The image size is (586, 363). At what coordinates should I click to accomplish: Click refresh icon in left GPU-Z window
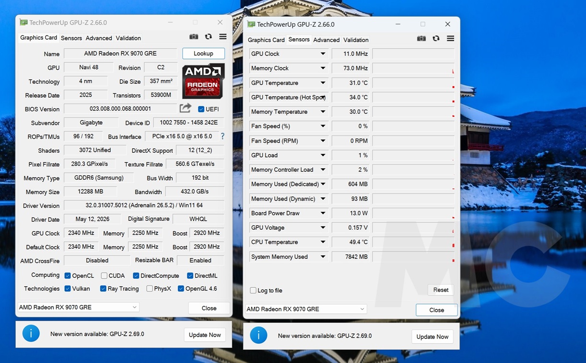(208, 37)
